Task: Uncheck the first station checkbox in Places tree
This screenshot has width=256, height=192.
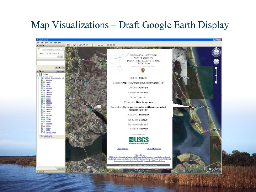Action: (x=42, y=80)
